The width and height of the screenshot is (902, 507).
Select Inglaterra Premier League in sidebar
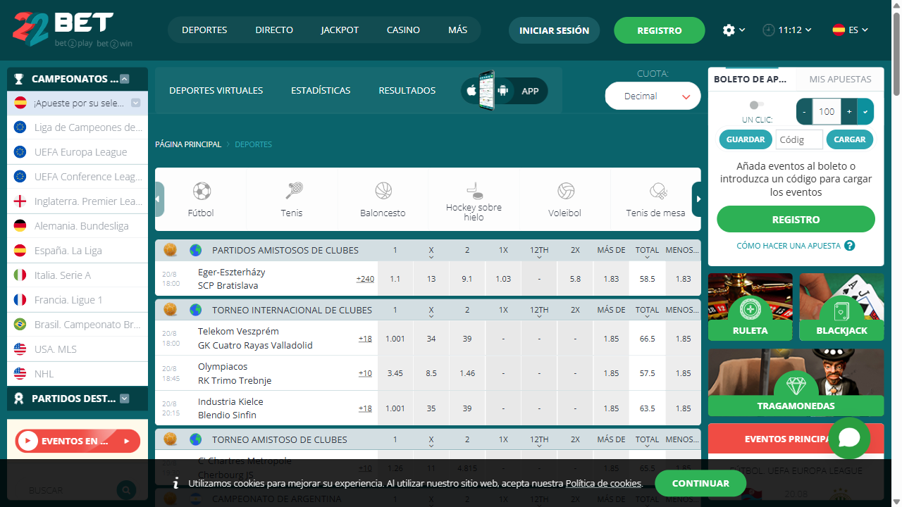point(78,201)
